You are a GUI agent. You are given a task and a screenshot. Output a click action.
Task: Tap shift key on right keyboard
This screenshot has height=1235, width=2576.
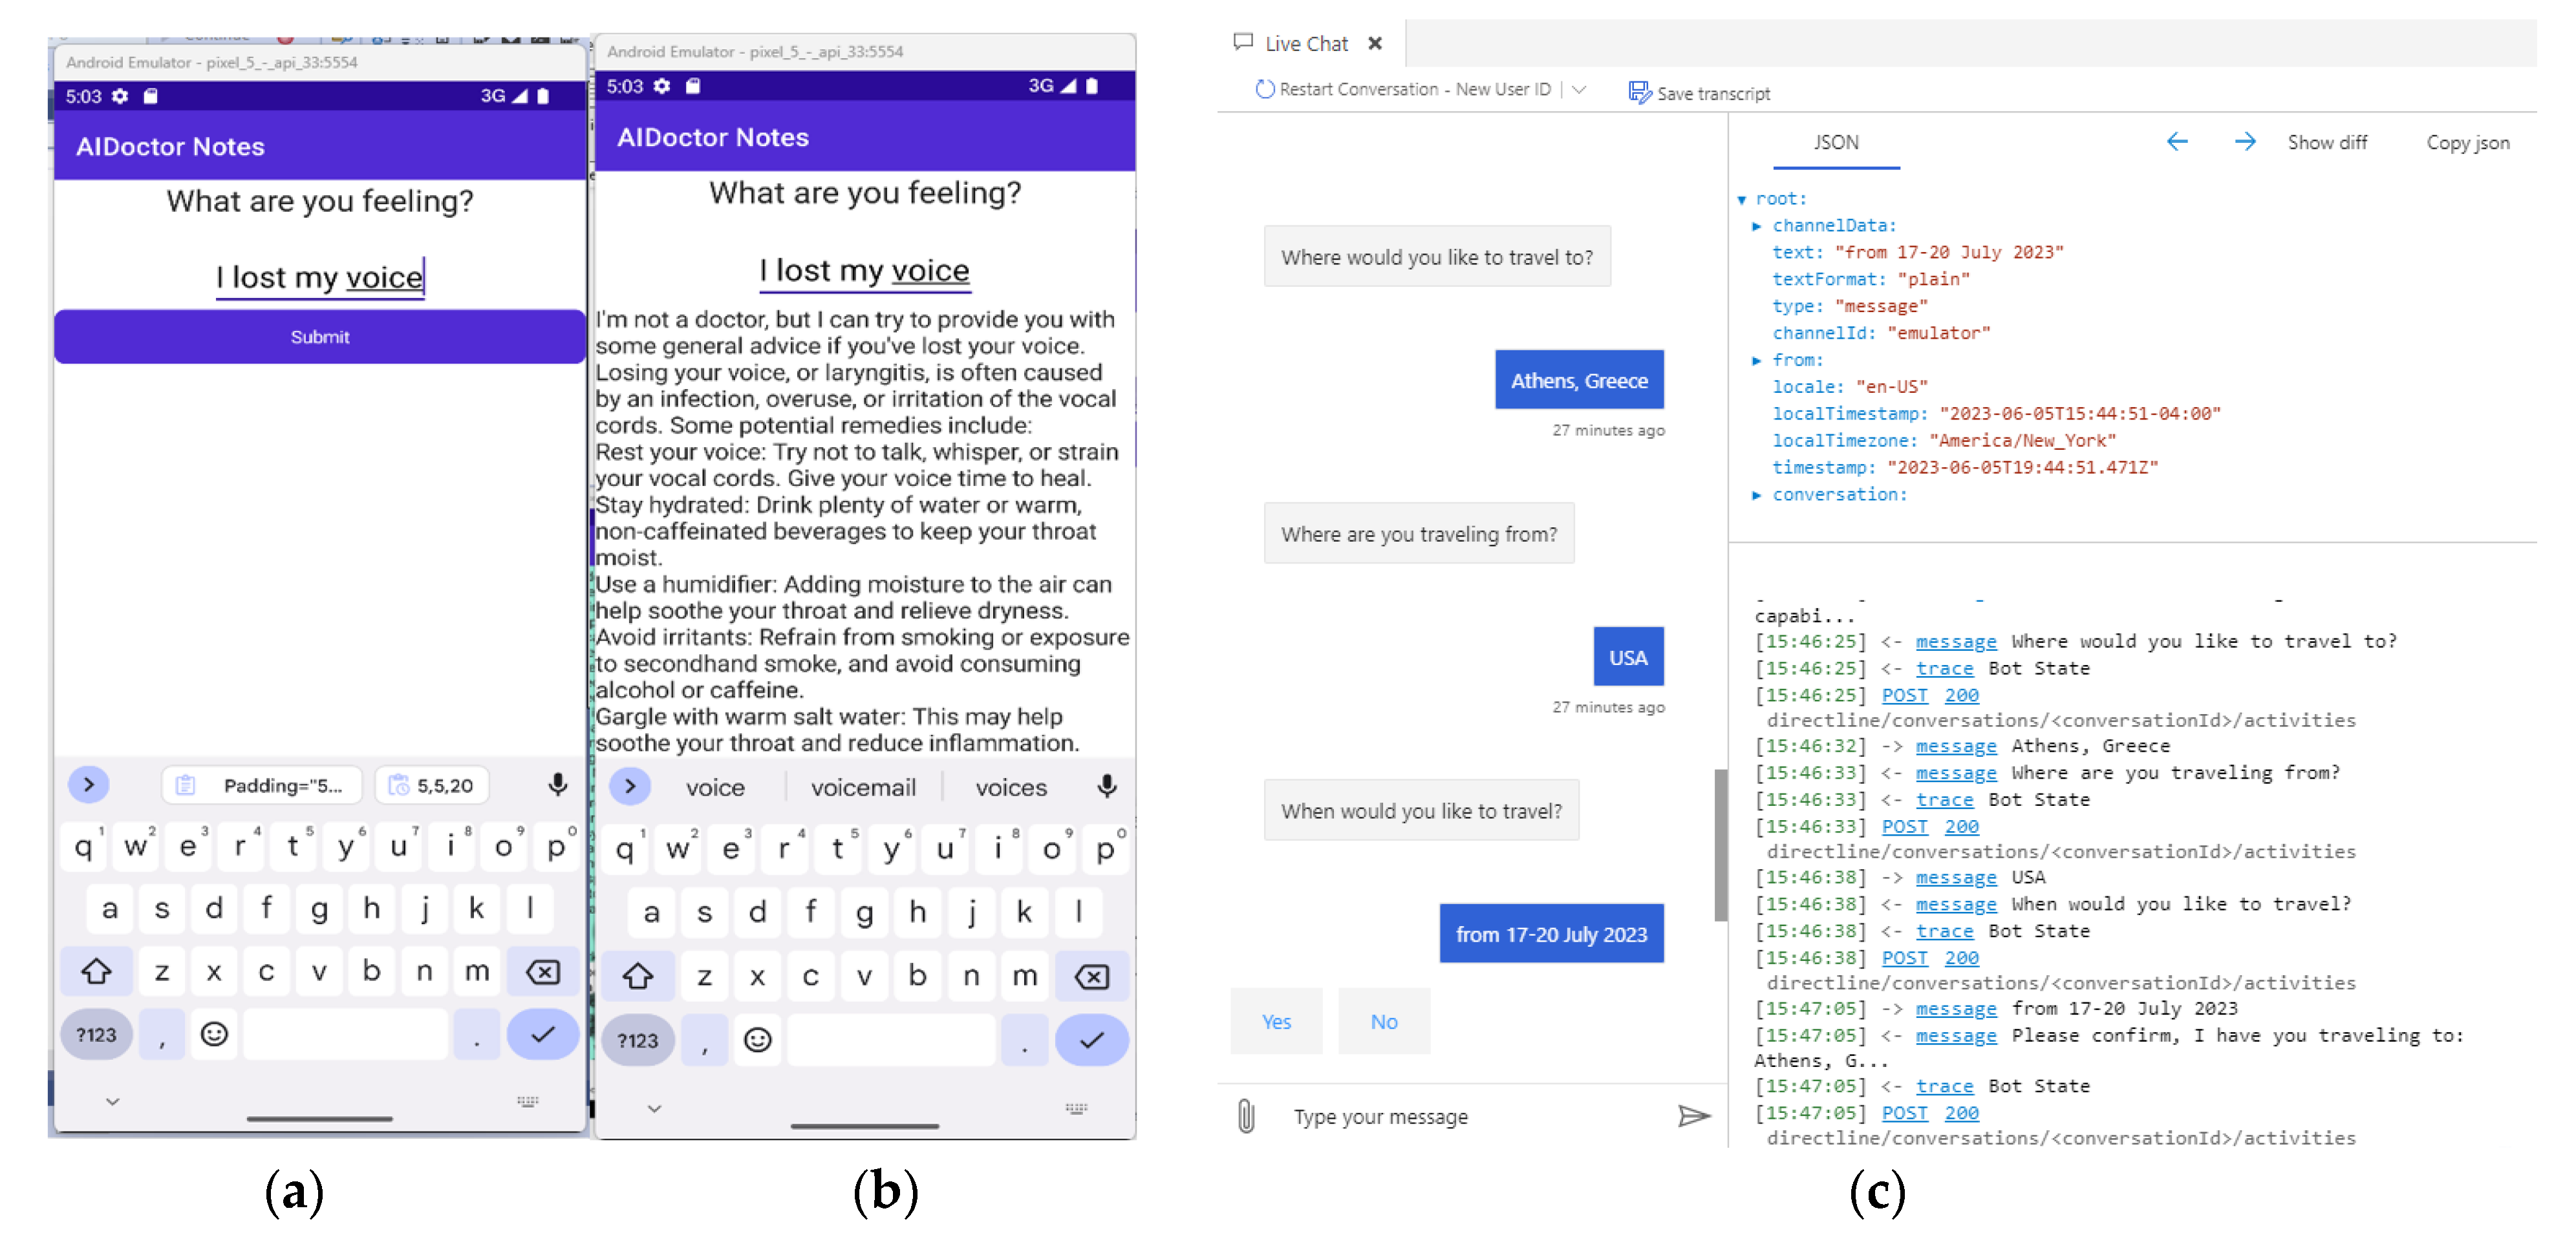[x=637, y=976]
